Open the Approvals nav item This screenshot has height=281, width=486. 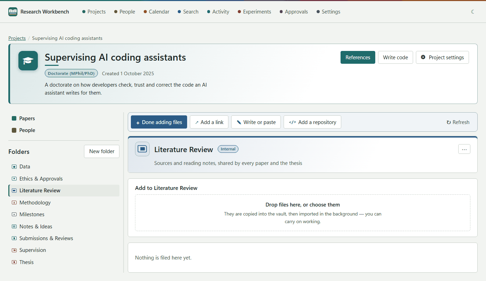[x=294, y=12]
